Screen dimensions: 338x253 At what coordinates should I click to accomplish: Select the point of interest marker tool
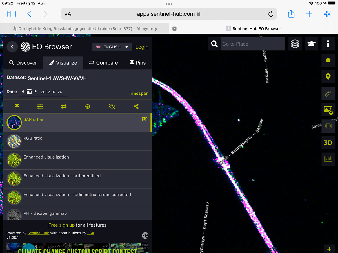[x=328, y=76]
